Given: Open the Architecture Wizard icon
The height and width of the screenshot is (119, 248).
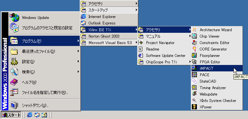Looking at the screenshot, I should coord(194,30).
